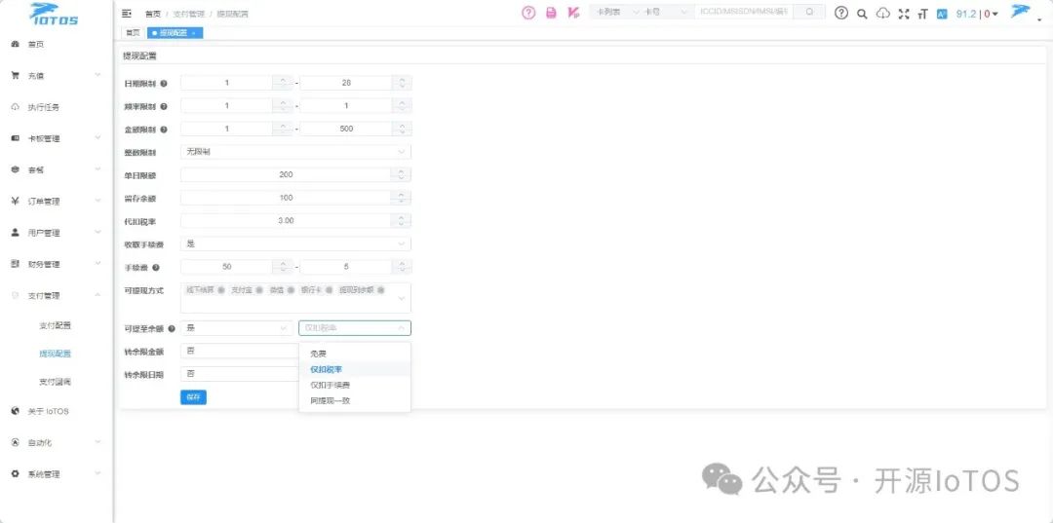Click the magnifier search icon in the header
The height and width of the screenshot is (523, 1053).
[x=862, y=14]
